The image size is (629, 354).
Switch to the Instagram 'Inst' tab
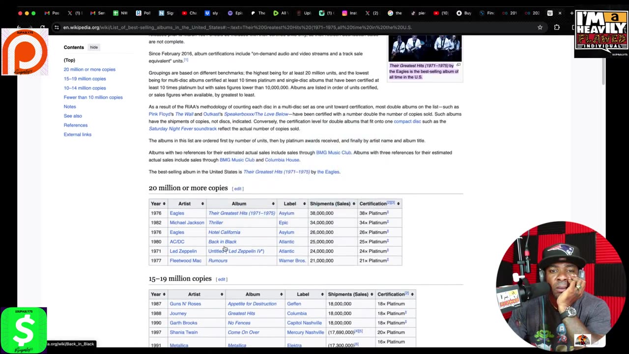coord(350,13)
